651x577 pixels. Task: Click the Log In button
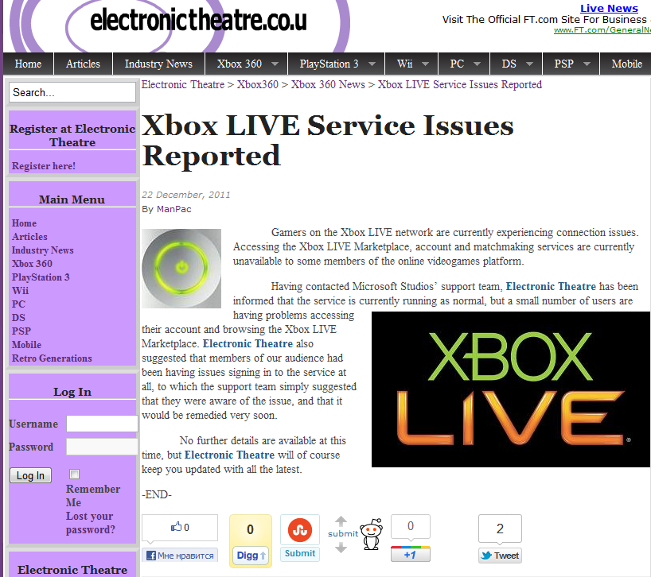click(x=30, y=475)
